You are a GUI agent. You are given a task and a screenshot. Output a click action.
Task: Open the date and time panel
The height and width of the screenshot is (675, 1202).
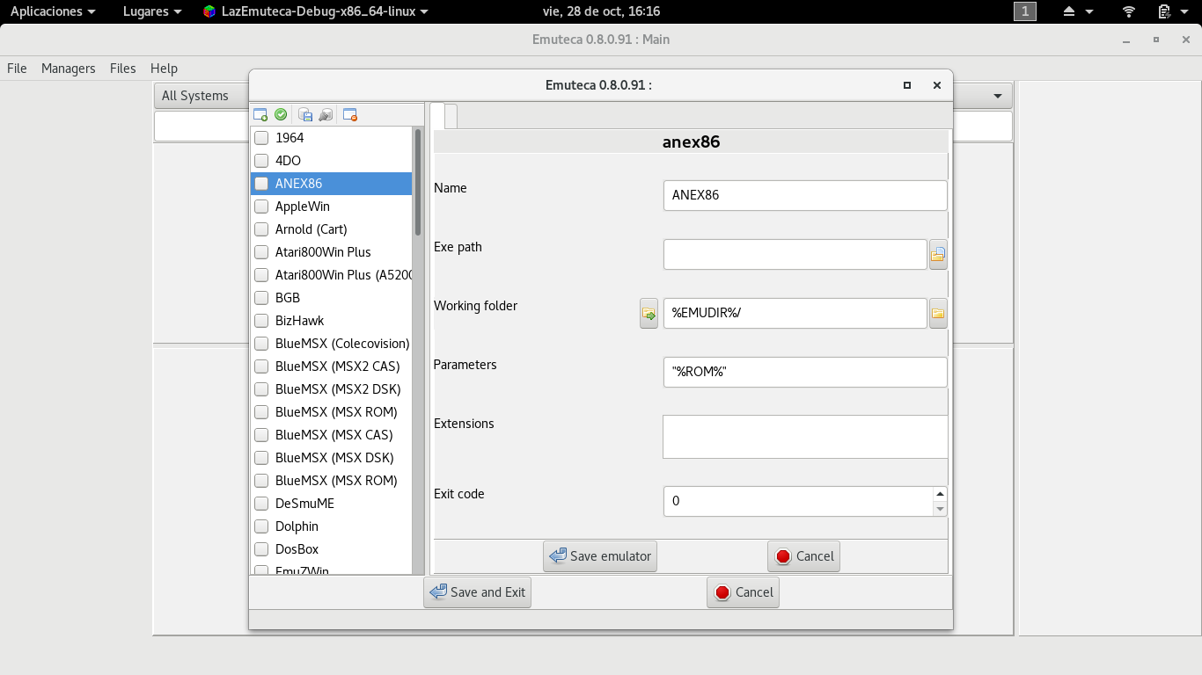tap(603, 11)
